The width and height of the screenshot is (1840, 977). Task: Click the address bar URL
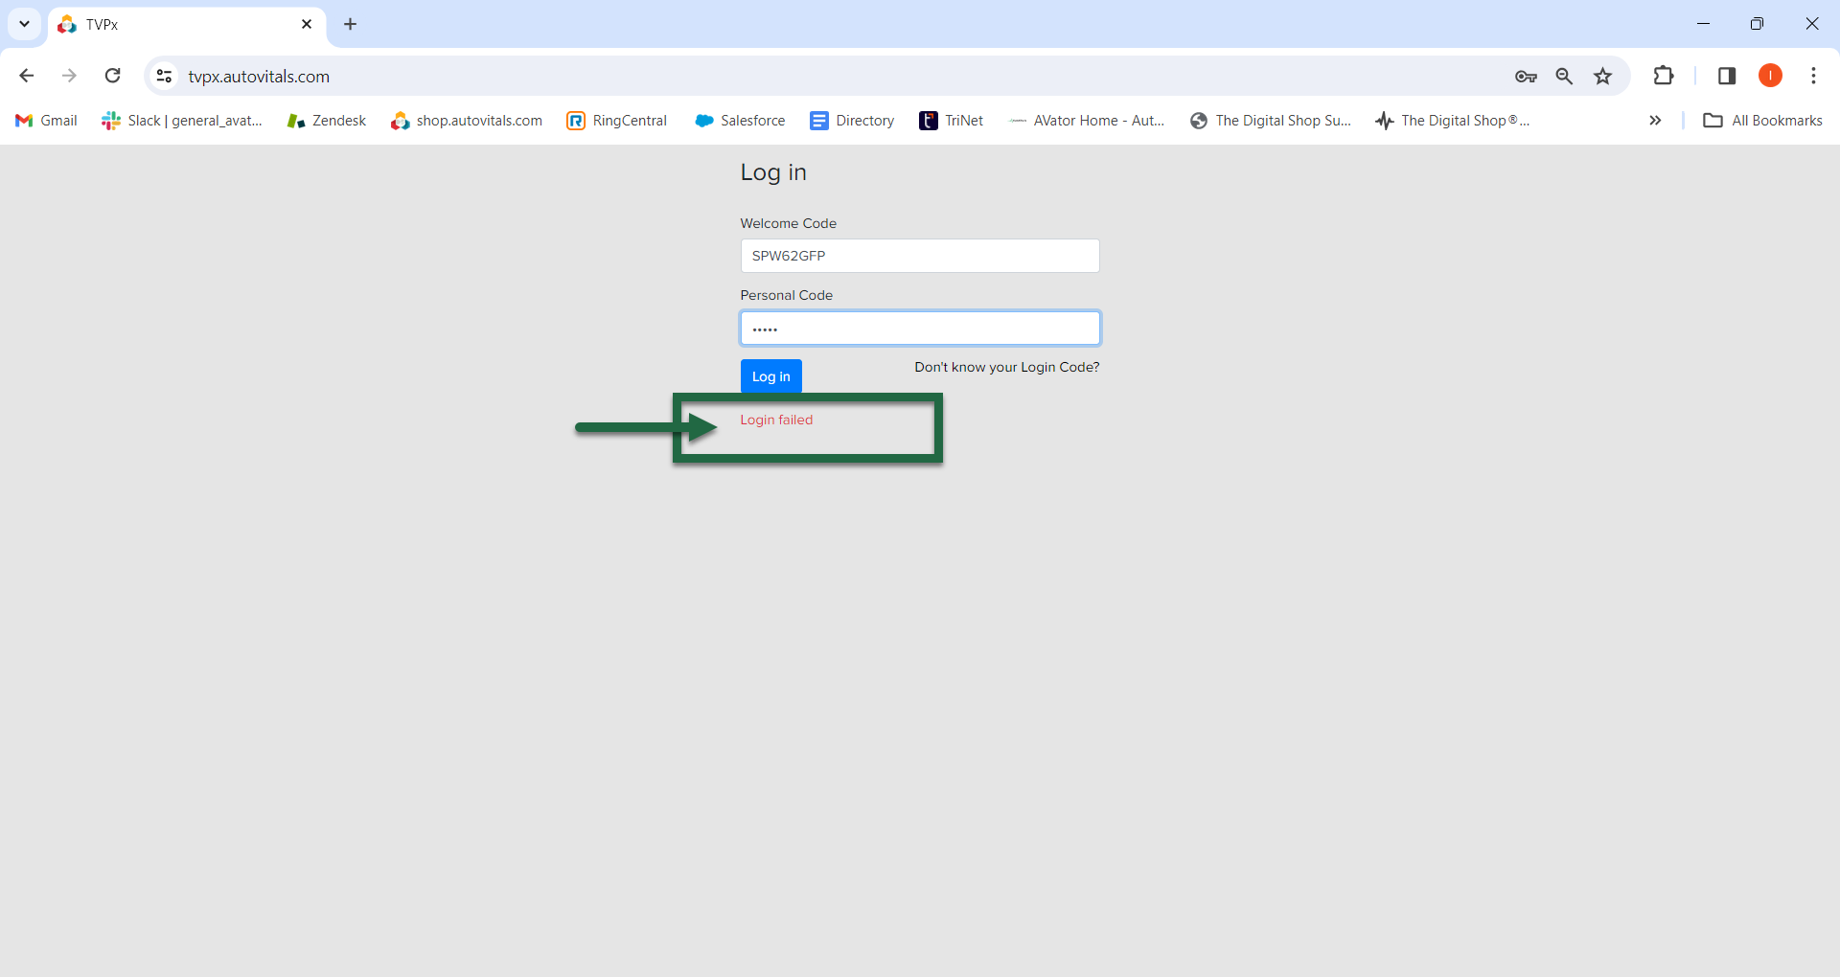point(259,77)
